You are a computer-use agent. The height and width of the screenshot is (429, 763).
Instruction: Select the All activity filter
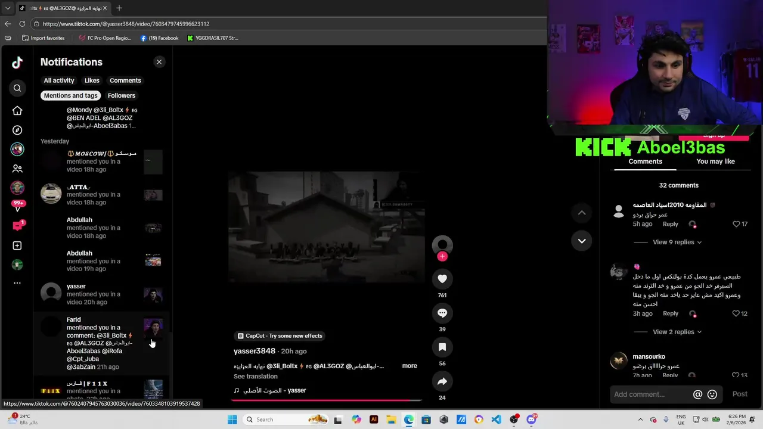(59, 80)
